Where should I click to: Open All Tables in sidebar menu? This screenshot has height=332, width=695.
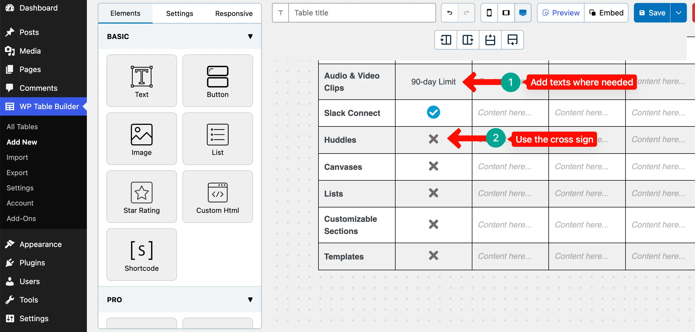[22, 126]
